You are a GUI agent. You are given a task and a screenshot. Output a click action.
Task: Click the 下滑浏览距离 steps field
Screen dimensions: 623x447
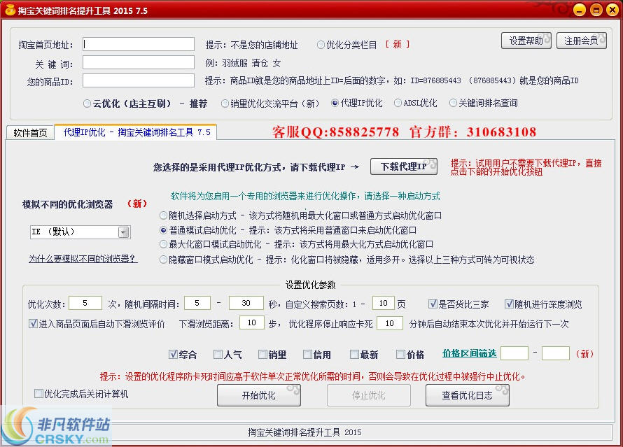pos(252,322)
